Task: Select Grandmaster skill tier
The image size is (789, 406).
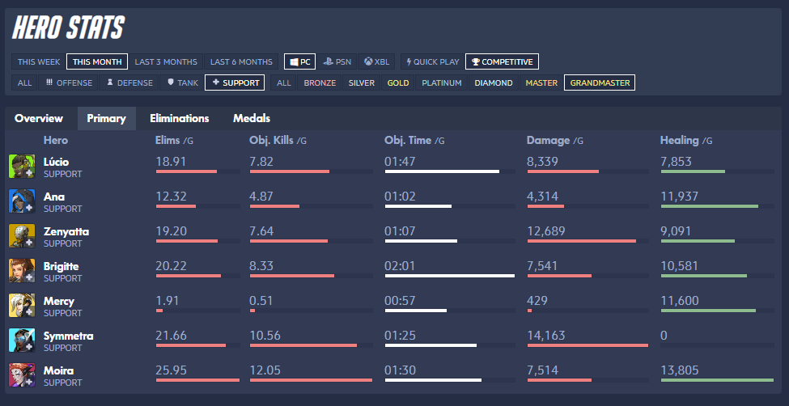Action: click(600, 82)
